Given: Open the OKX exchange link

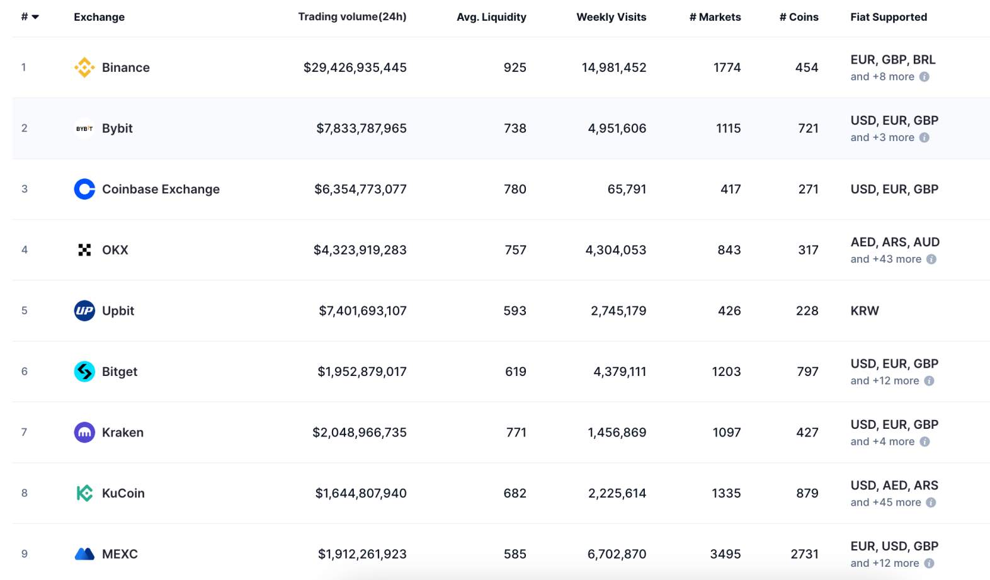Looking at the screenshot, I should (x=115, y=250).
